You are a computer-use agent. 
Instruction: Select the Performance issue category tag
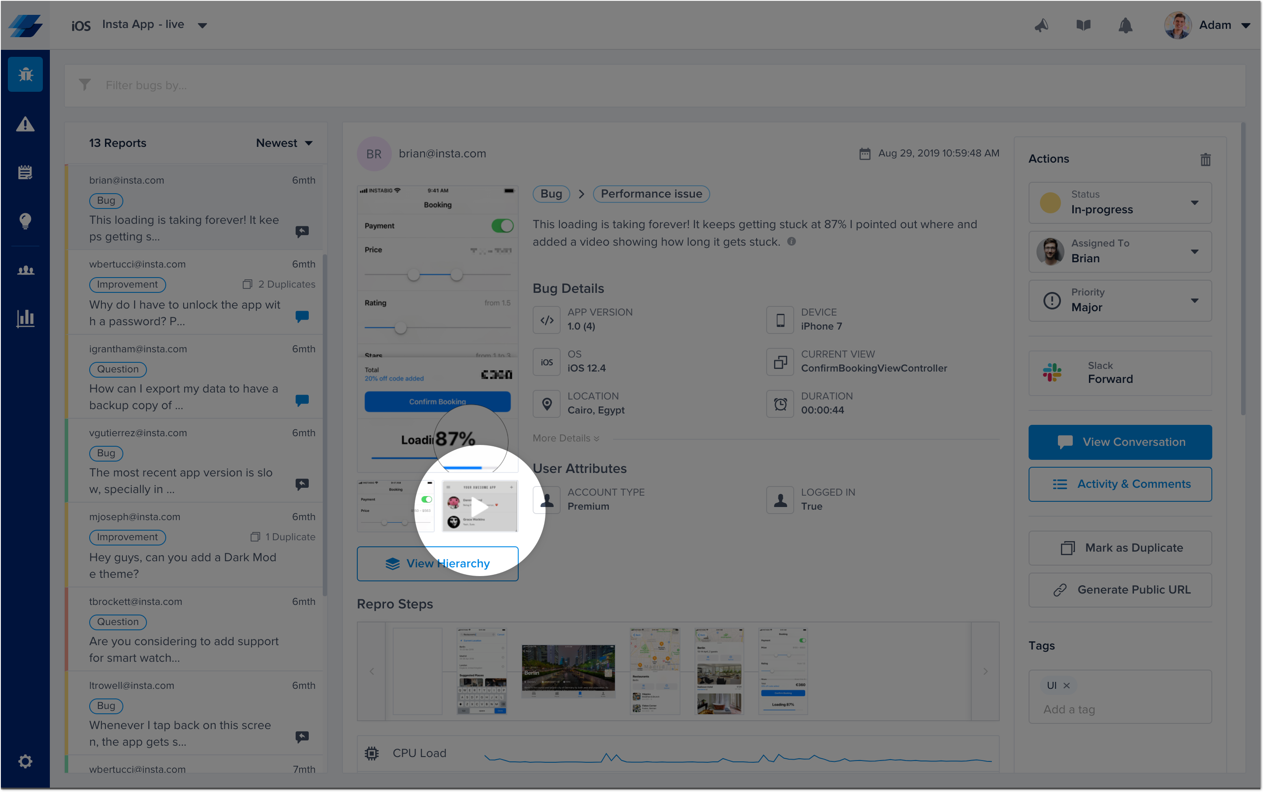[x=651, y=194]
